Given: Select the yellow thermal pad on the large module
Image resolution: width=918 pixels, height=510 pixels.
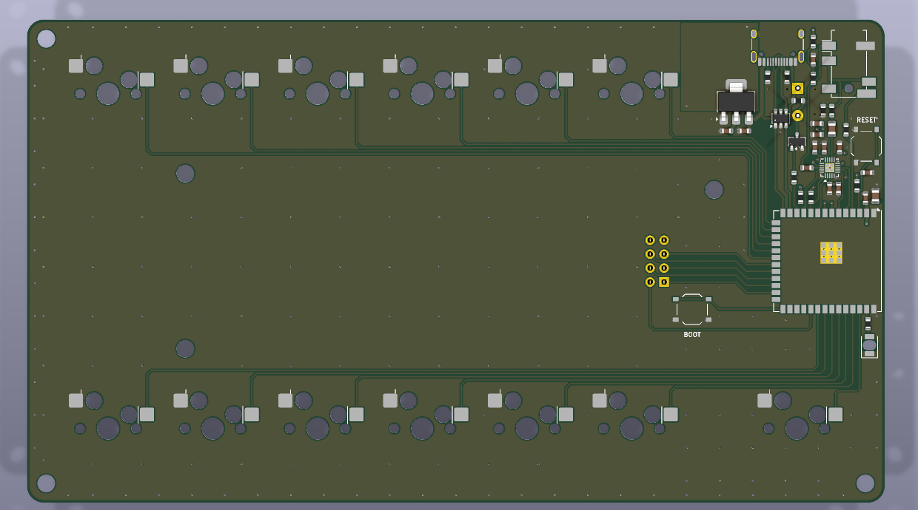Looking at the screenshot, I should click(x=831, y=252).
